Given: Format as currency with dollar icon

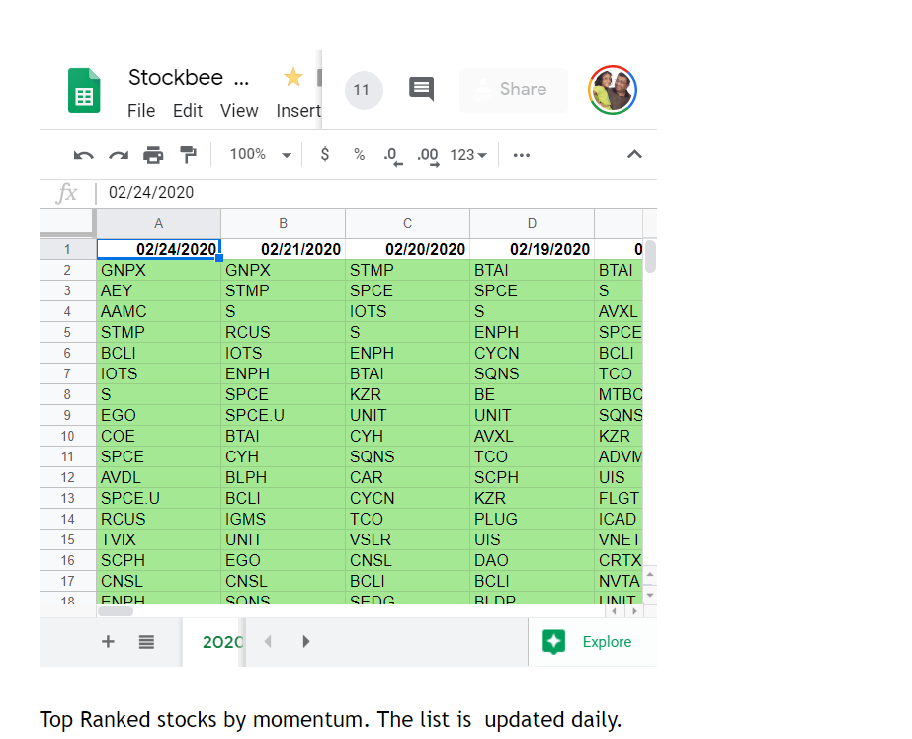Looking at the screenshot, I should coord(325,154).
